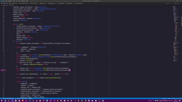This screenshot has height=102, width=182.
Task: Click the Live Share status bar button
Action: point(24,99)
